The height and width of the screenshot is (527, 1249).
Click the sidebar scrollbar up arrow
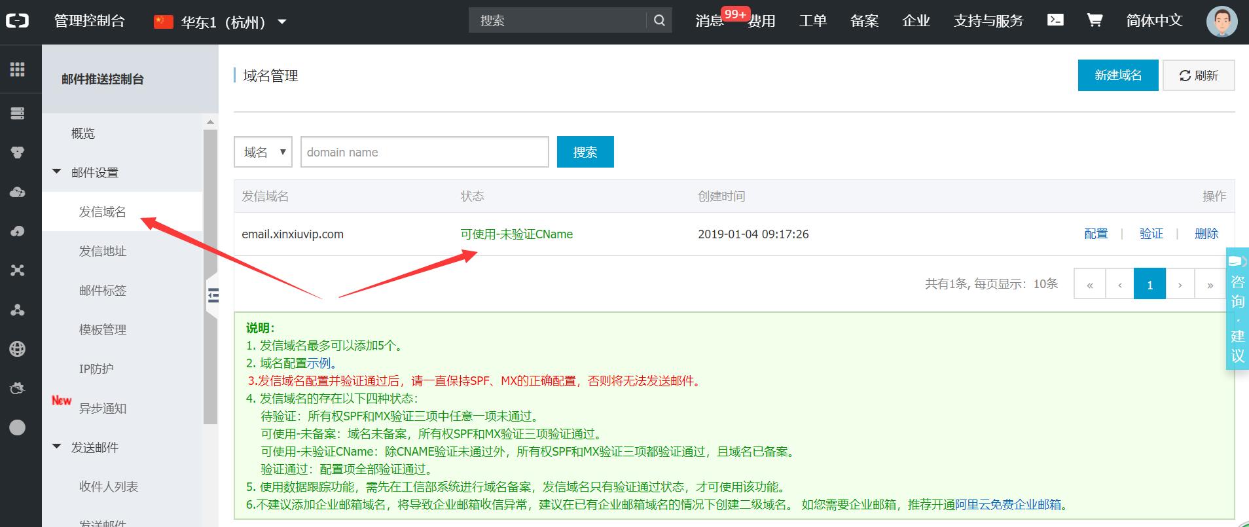(210, 122)
